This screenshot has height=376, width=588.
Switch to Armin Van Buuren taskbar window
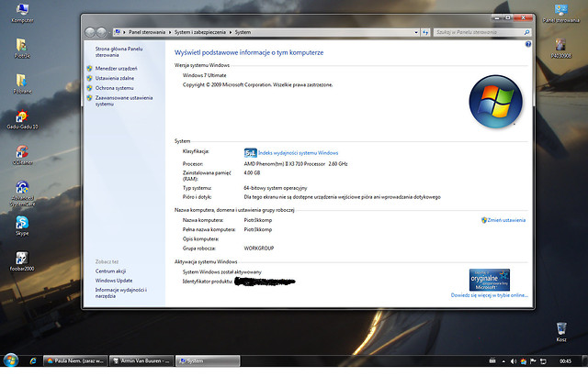(x=141, y=361)
